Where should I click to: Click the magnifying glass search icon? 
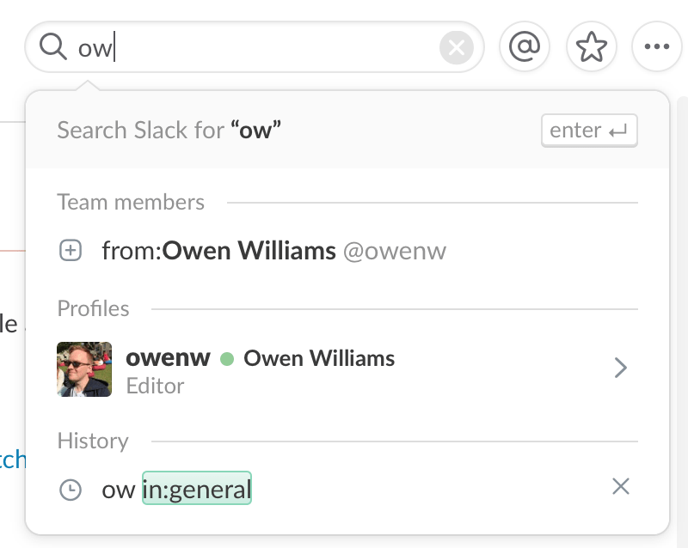pos(52,47)
